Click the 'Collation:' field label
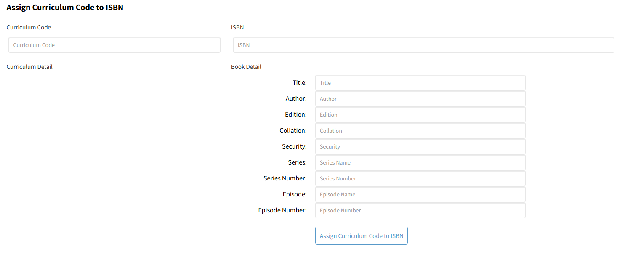 click(x=293, y=131)
